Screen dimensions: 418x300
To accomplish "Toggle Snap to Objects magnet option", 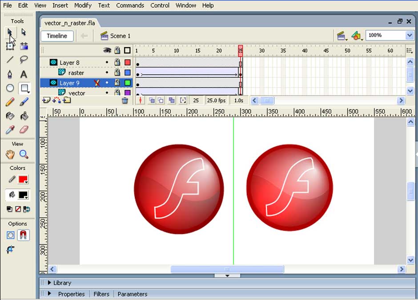I will [x=23, y=235].
